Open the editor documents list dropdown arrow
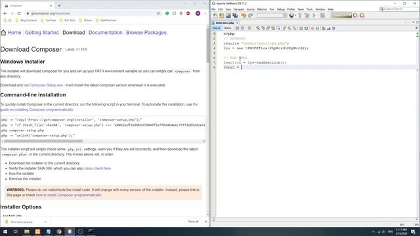The height and width of the screenshot is (236, 420). click(413, 22)
